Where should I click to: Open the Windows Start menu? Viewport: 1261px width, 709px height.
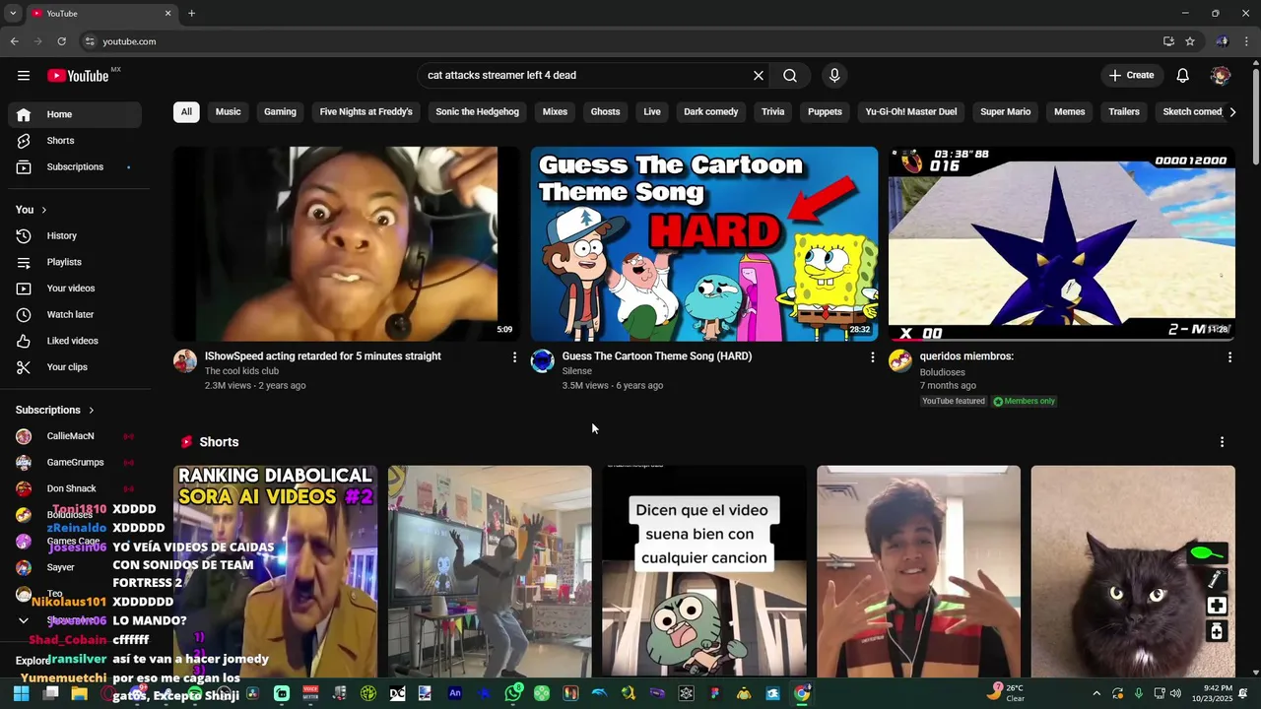tap(22, 693)
